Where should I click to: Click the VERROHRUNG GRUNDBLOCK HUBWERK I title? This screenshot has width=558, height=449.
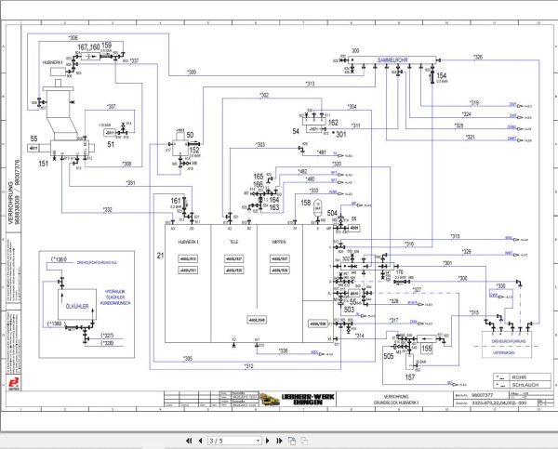tap(396, 400)
